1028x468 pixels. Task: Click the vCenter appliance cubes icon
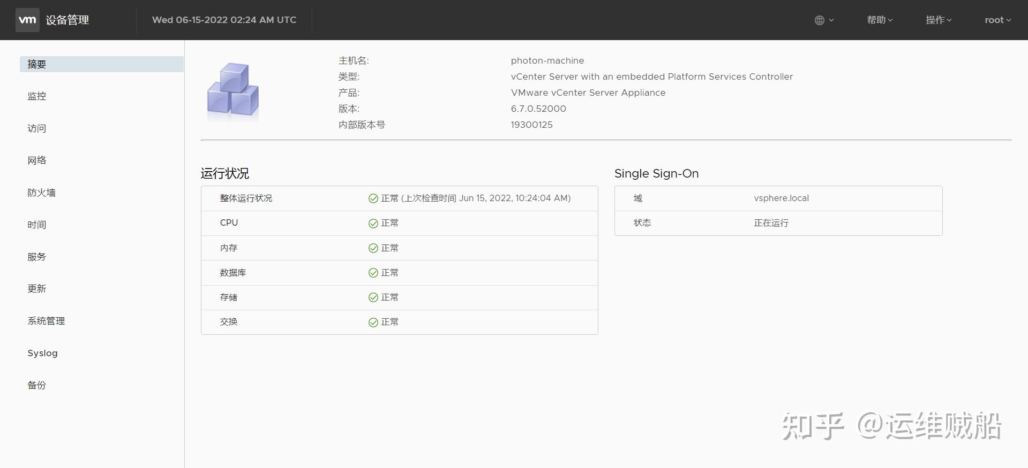pyautogui.click(x=233, y=90)
